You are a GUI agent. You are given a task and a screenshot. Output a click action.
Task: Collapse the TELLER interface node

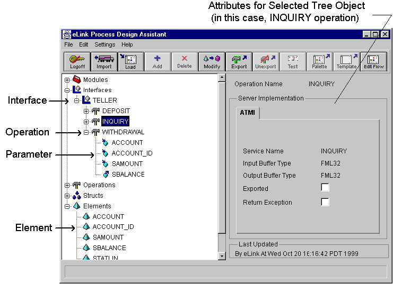click(77, 100)
